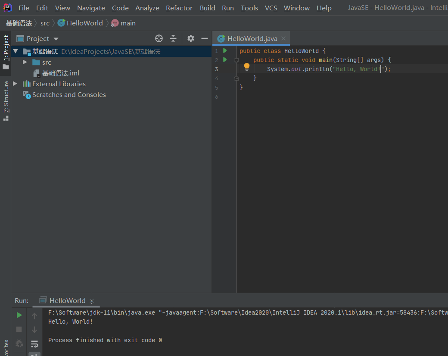This screenshot has height=356, width=448.
Task: Collapse the 基础语法 project root node
Action: coord(16,51)
